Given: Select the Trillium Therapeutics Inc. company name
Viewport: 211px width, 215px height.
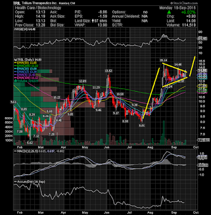Looking at the screenshot, I should click(40, 3).
